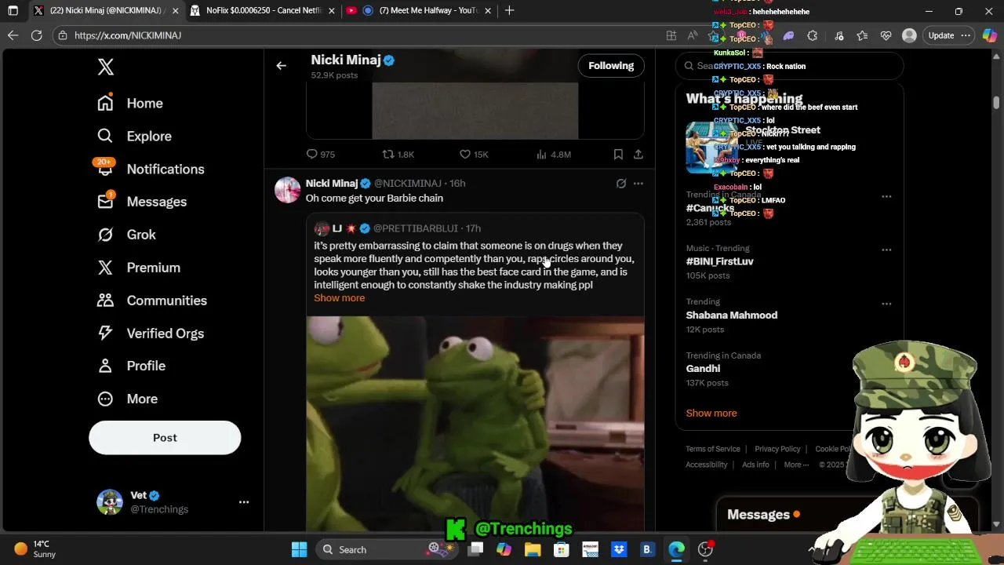Viewport: 1004px width, 565px height.
Task: Open a new browser tab
Action: coord(510,11)
